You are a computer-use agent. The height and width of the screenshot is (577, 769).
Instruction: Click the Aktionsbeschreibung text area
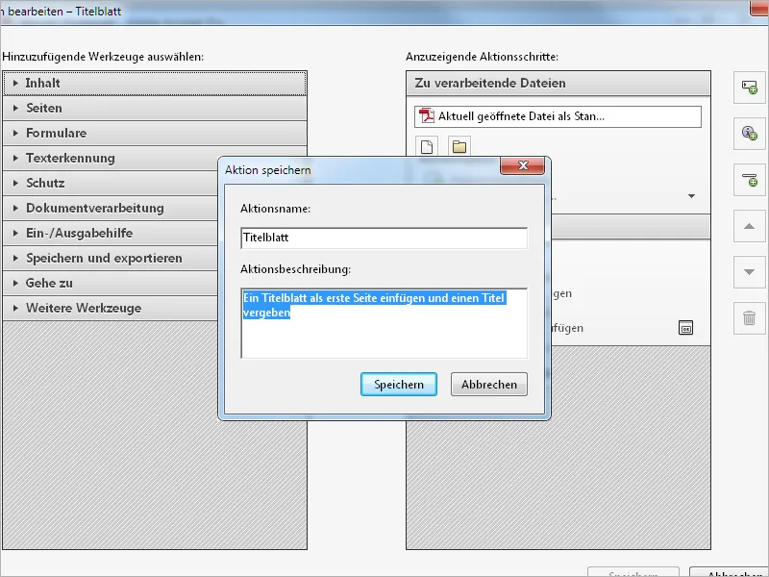(x=384, y=323)
